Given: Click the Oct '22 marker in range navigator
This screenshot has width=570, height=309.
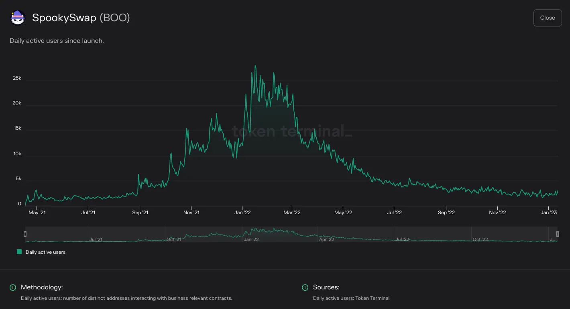Looking at the screenshot, I should pyautogui.click(x=480, y=239).
